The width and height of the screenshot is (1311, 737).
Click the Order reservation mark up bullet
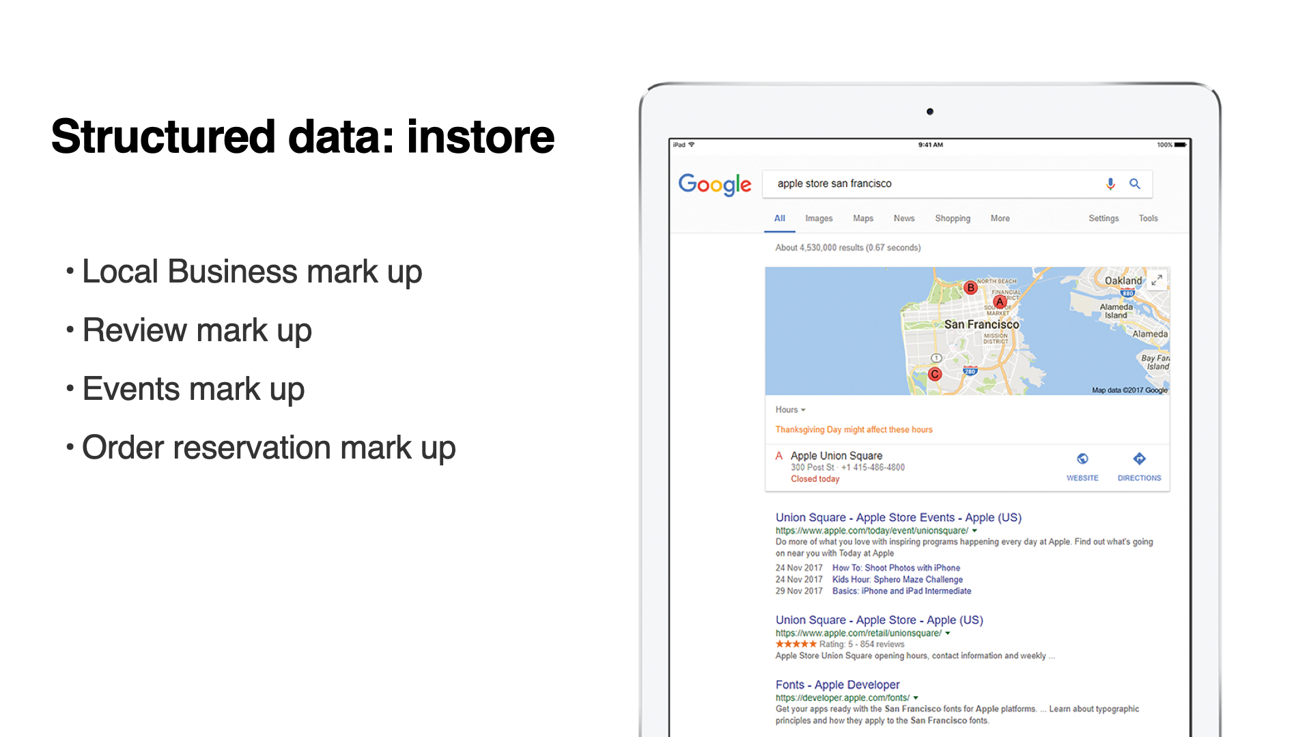[269, 448]
